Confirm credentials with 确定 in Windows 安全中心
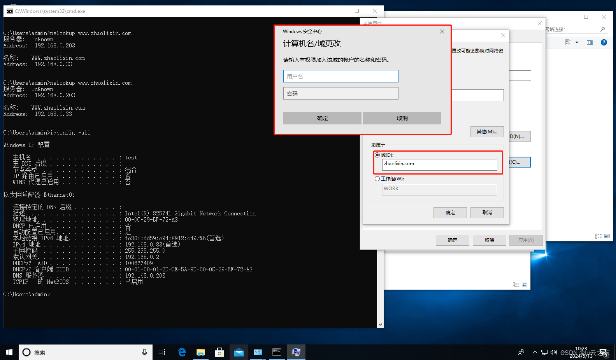The image size is (616, 360). pos(322,118)
